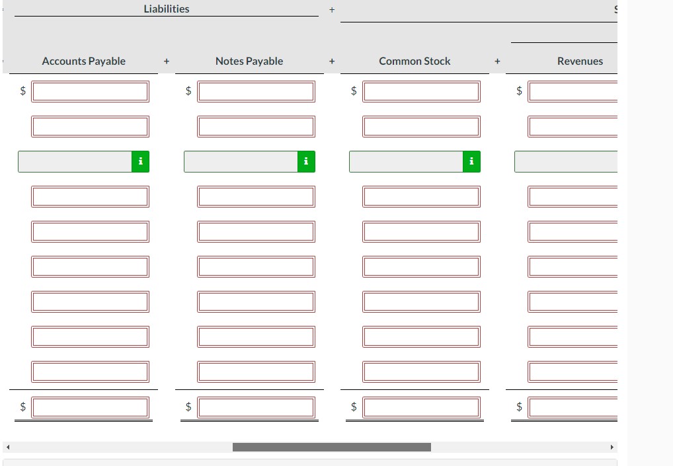Click first row Accounts Payable input field
673x466 pixels.
point(90,91)
